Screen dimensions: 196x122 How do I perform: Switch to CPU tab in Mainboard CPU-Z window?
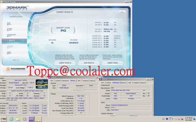(102, 83)
